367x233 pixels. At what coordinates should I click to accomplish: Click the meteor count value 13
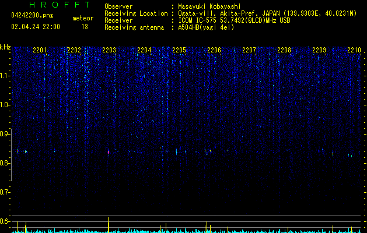pos(85,27)
